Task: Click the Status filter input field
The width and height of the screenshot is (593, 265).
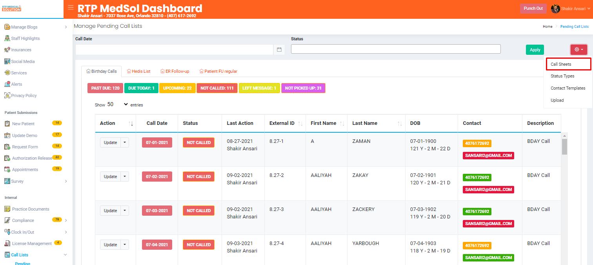Action: (396, 49)
